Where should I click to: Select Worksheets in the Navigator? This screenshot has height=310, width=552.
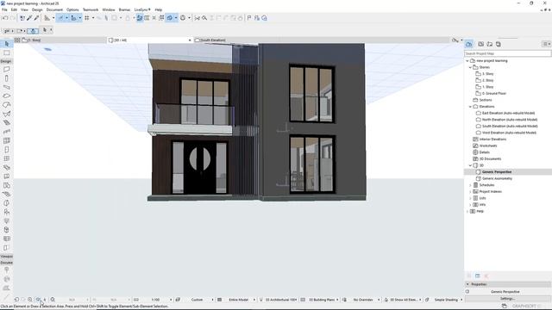point(488,146)
